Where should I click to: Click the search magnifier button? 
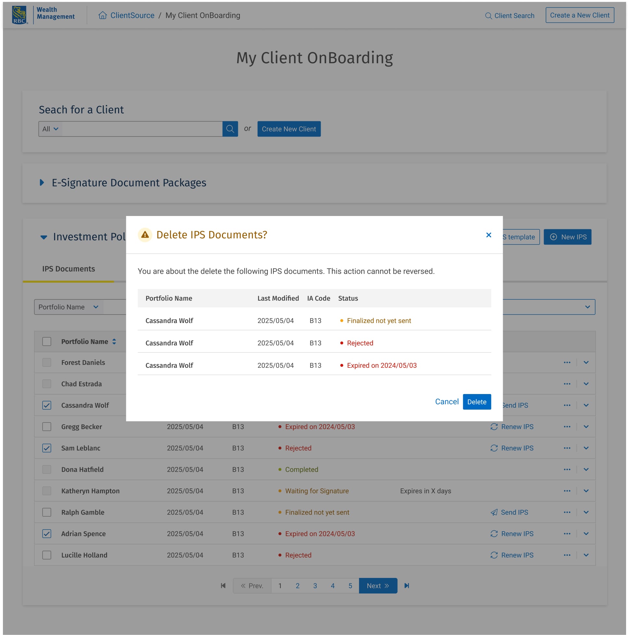(x=230, y=129)
